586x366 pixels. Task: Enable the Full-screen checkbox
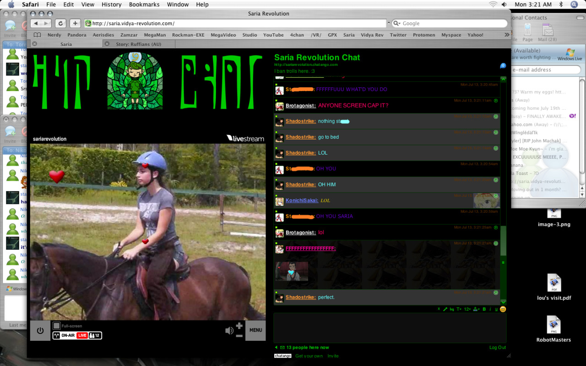pyautogui.click(x=56, y=326)
